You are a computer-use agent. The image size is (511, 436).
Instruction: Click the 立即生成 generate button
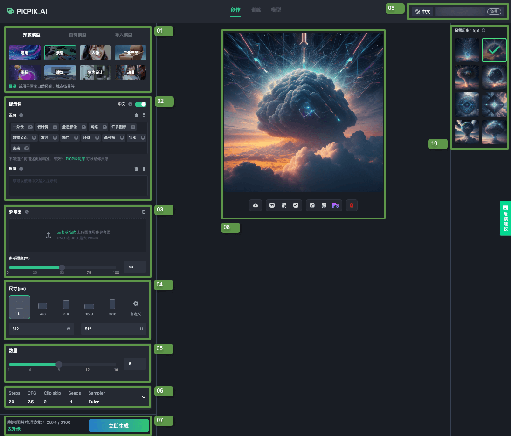pos(118,425)
